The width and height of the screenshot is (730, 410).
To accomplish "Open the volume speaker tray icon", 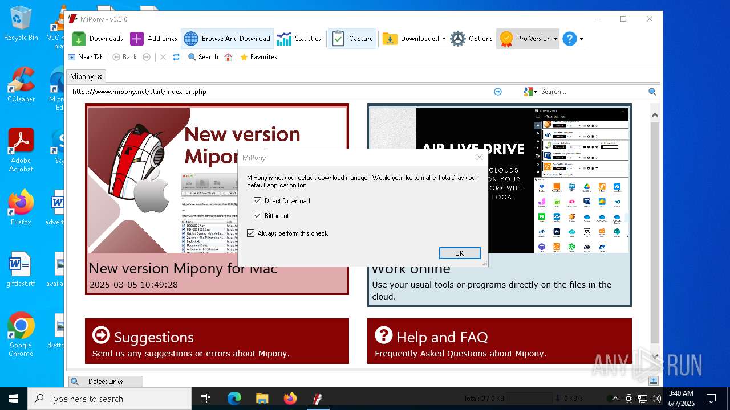I will click(656, 399).
